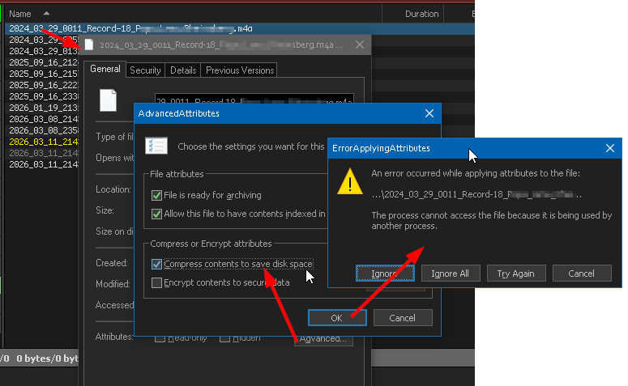Open the Details tab
Screen dimensions: 628x386
183,70
